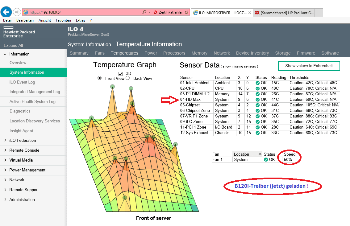Expand the Virtual Media section
This screenshot has width=350, height=226.
(x=5, y=160)
